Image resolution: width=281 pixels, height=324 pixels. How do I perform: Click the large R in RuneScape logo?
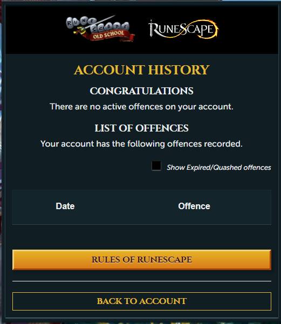click(154, 29)
